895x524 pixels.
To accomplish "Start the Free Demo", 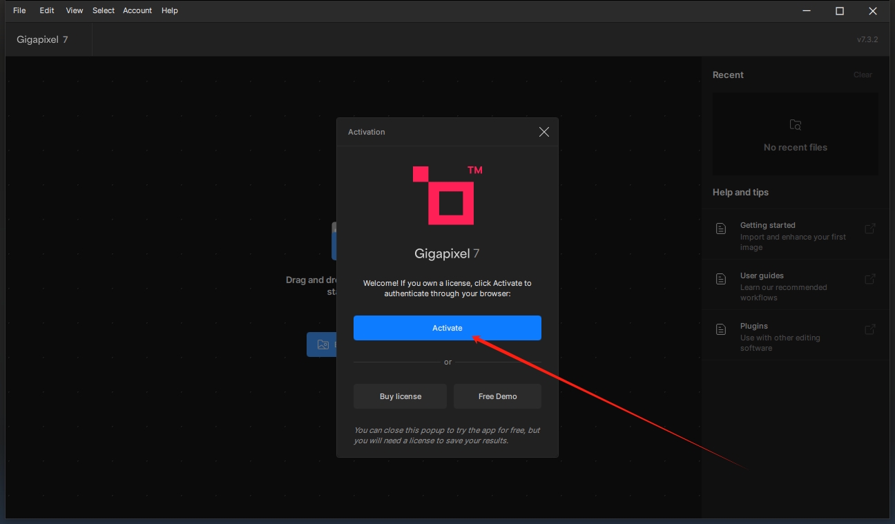I will point(497,396).
